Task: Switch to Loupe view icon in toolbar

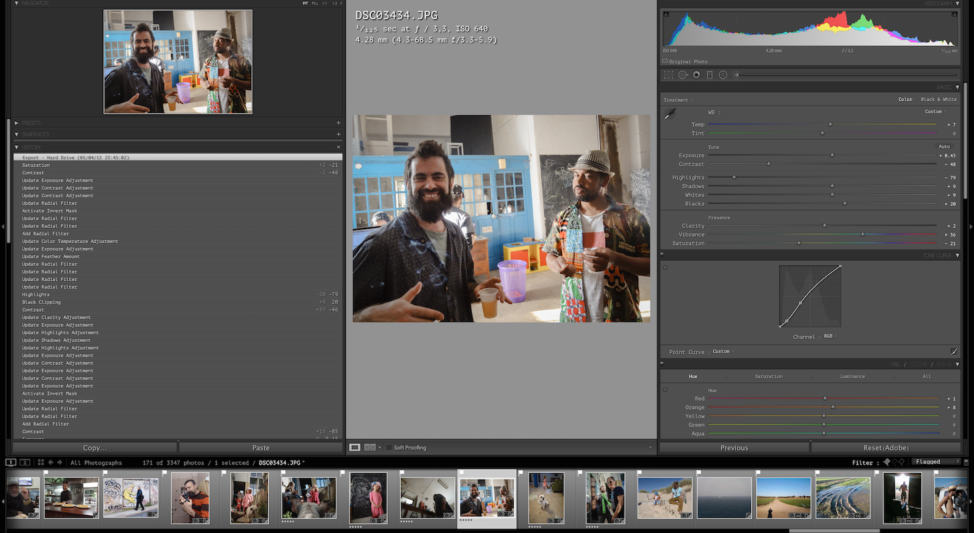Action: click(x=354, y=448)
